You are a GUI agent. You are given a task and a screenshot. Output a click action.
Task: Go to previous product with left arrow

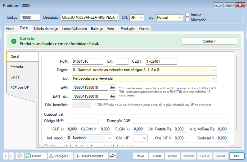(5, 156)
